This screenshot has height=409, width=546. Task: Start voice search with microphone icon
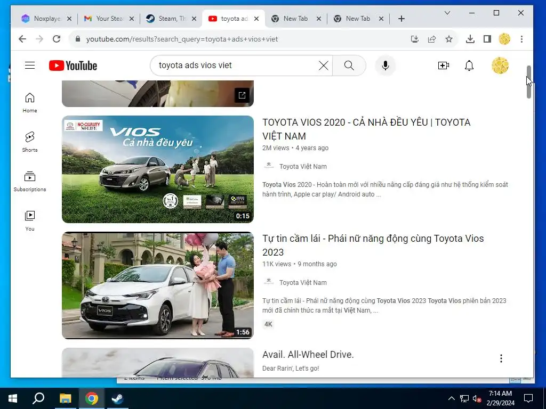click(x=385, y=66)
